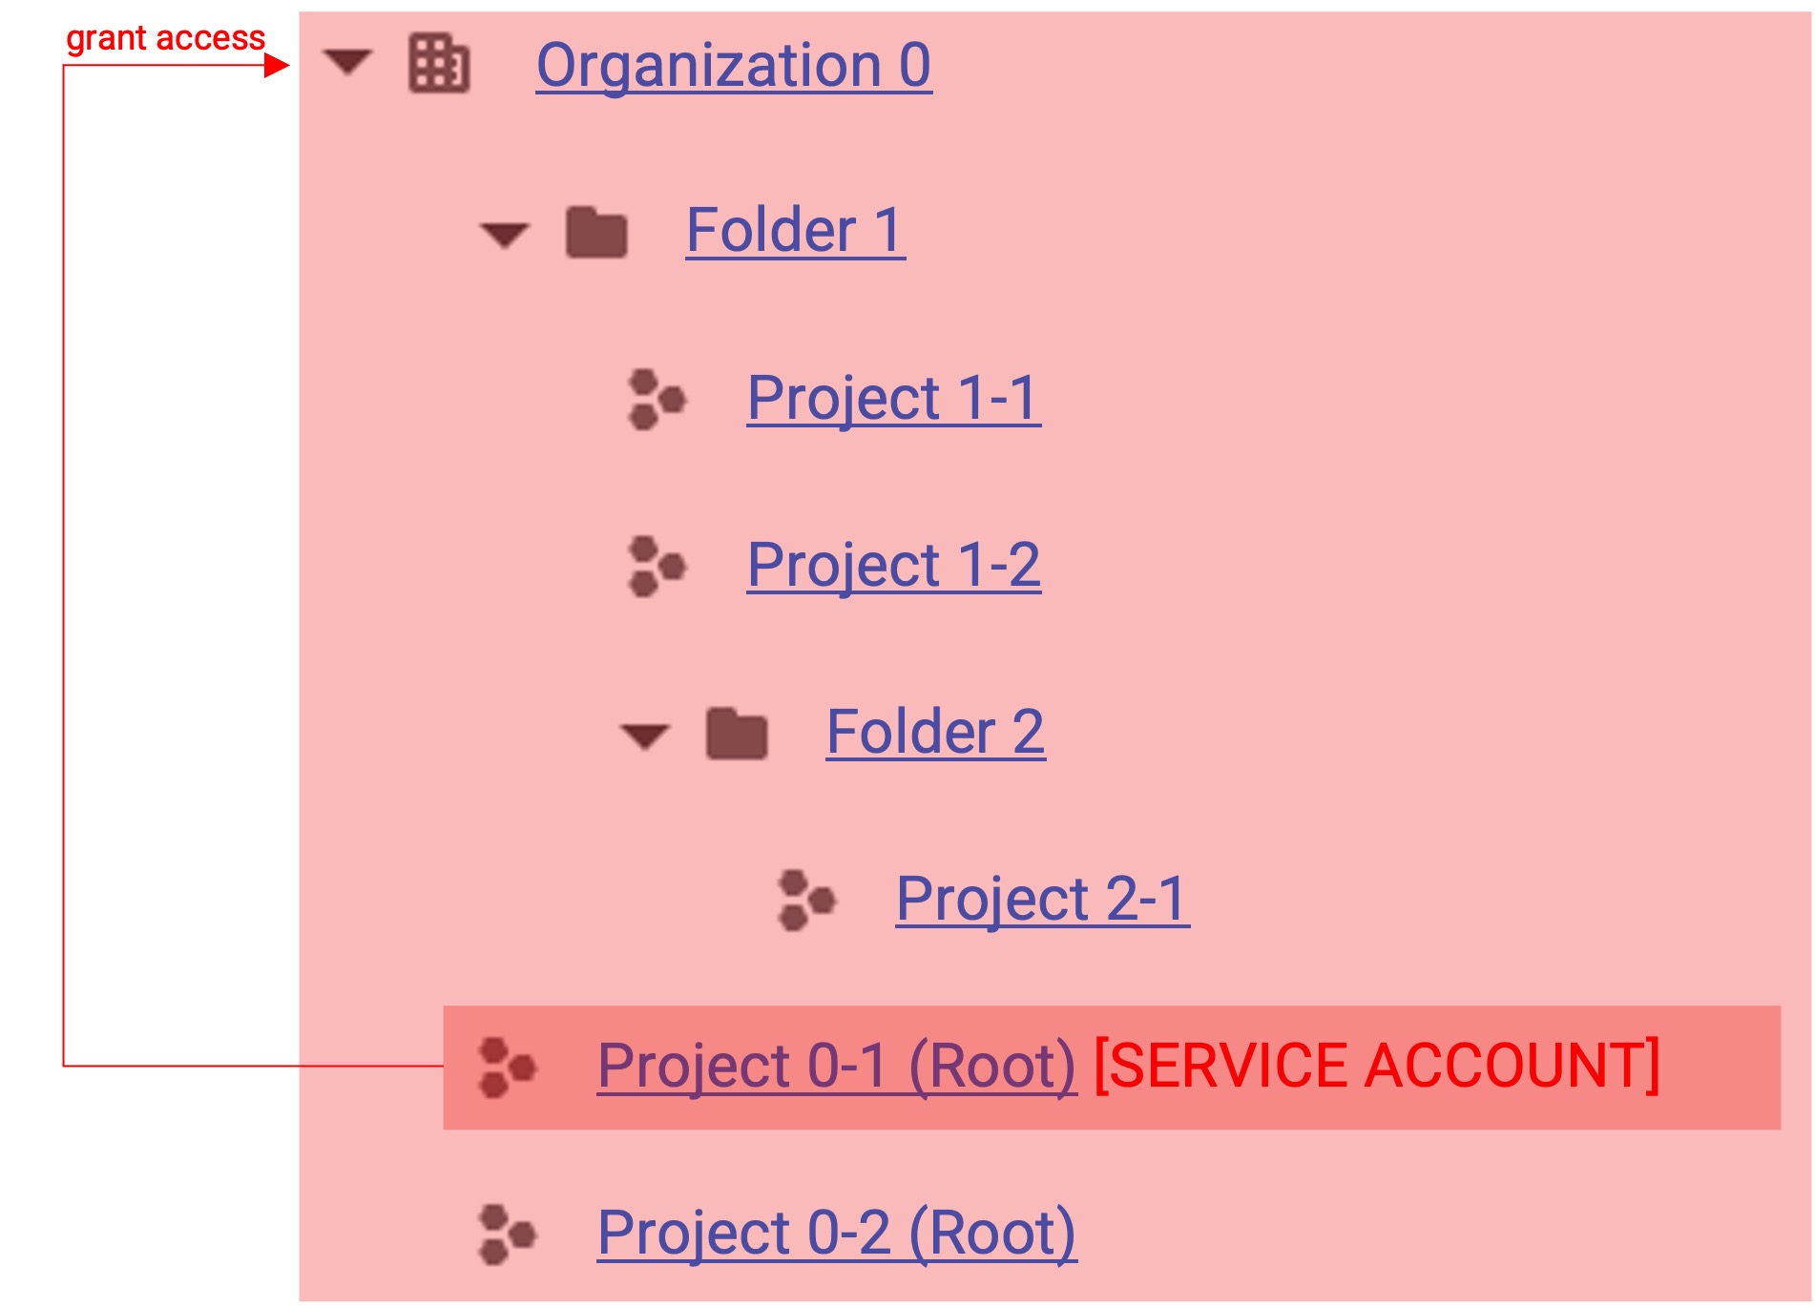Open the Folder 2 link
Screen dimensions: 1815x1307
pos(936,733)
